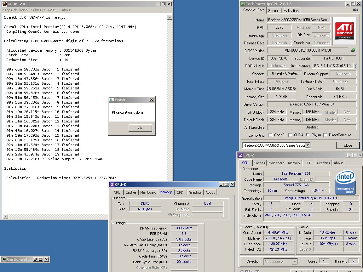Click the Gestione att... window icon

4,259
